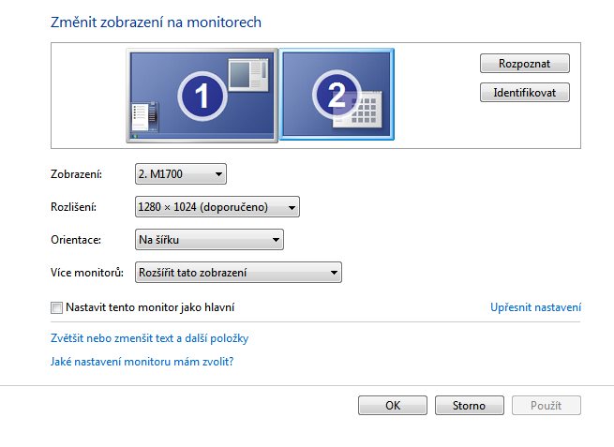The height and width of the screenshot is (447, 614).
Task: Open the Upřesnit nastavení link
Action: click(535, 307)
